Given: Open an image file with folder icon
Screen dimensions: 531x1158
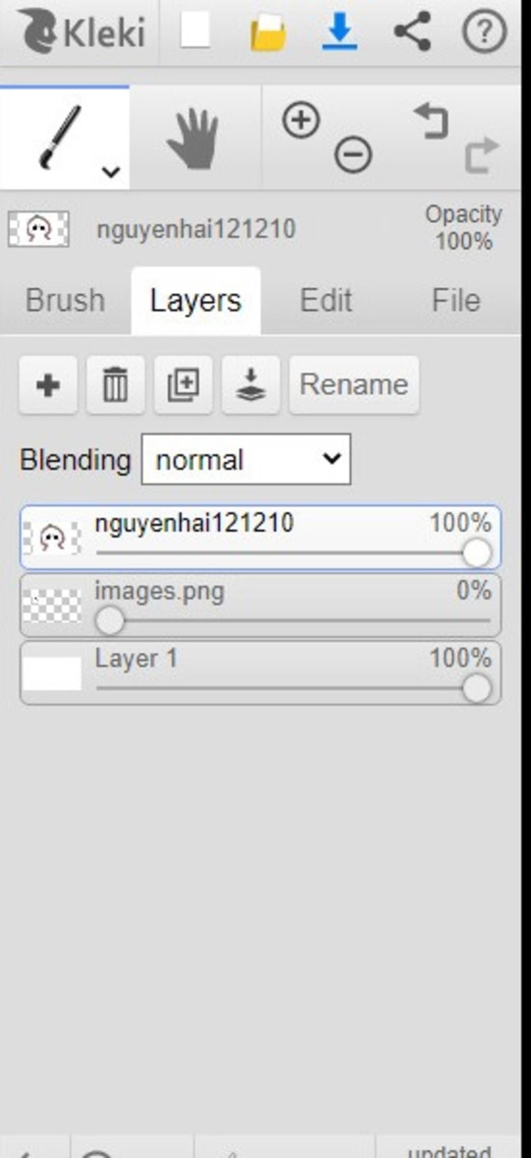Looking at the screenshot, I should (268, 33).
